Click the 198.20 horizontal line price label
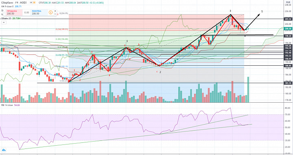293x155 pixels. (288, 37)
